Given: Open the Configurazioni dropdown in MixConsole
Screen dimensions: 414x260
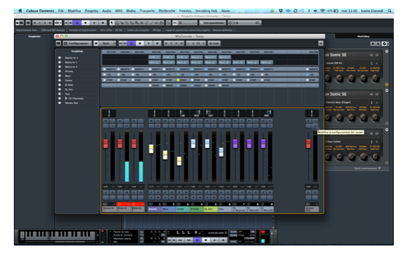Looking at the screenshot, I should point(77,43).
